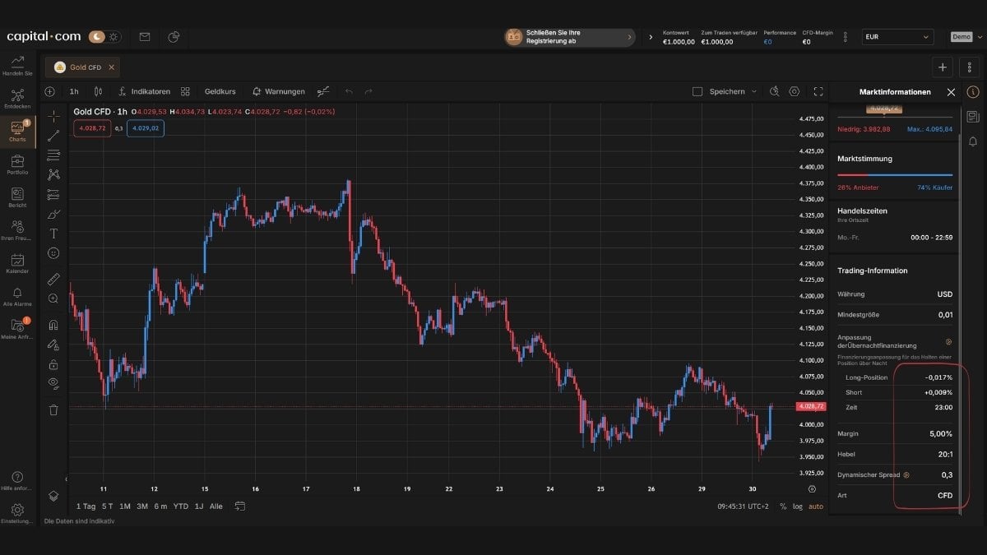
Task: Open the info panel icon
Action: pos(973,92)
